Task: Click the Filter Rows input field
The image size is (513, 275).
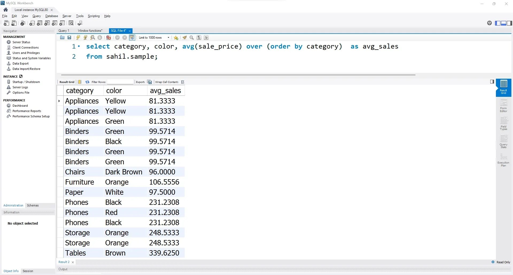Action: [120, 82]
